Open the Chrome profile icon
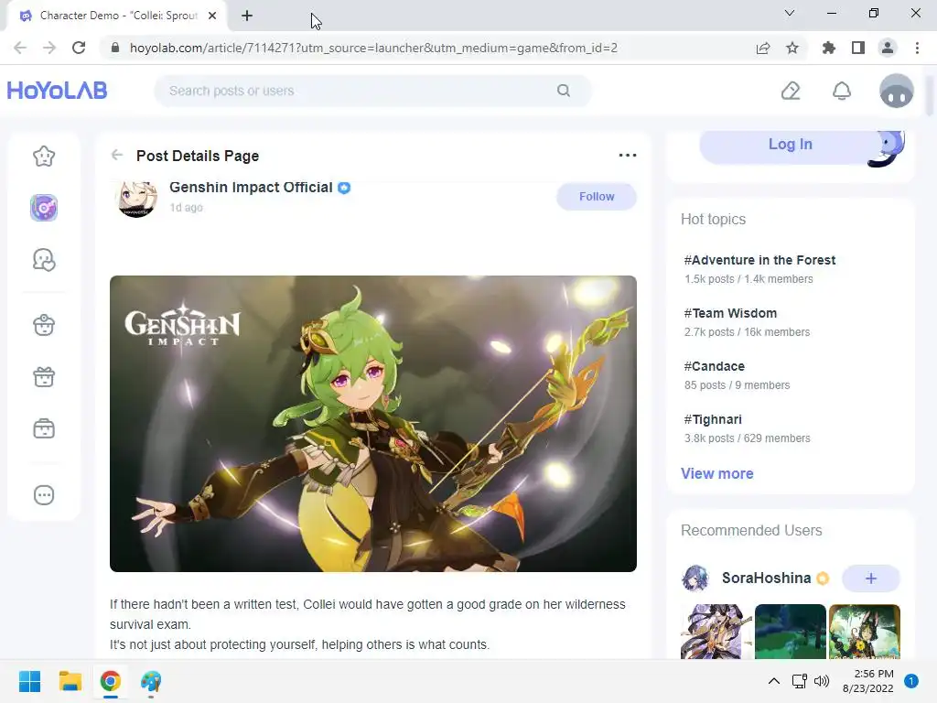 (888, 48)
